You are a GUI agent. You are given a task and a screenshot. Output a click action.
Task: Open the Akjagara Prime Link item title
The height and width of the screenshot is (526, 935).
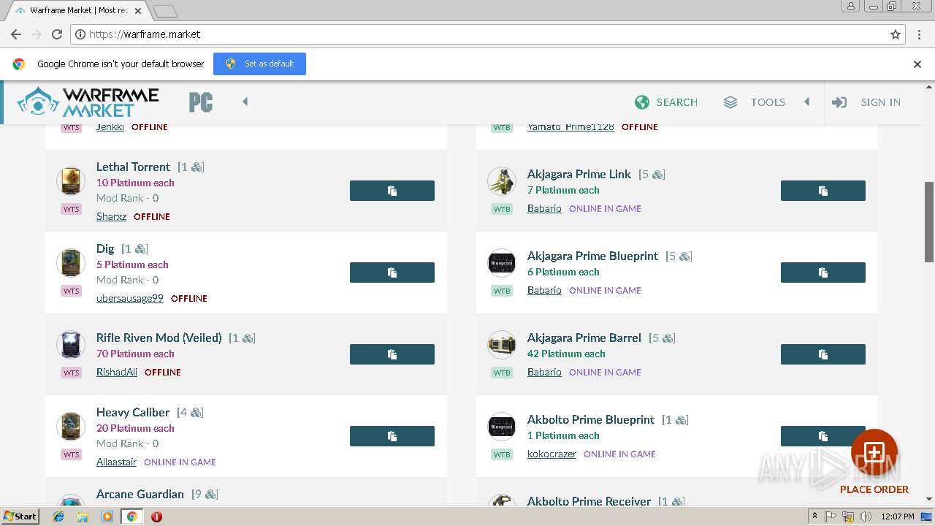tap(579, 174)
